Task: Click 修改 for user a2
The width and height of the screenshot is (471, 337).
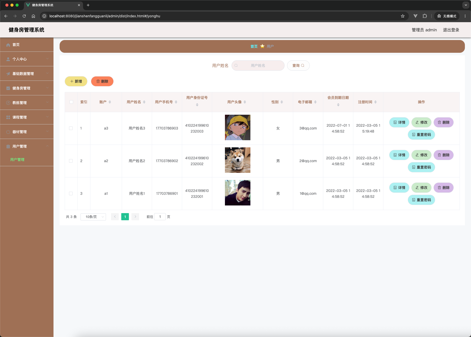Action: [421, 155]
